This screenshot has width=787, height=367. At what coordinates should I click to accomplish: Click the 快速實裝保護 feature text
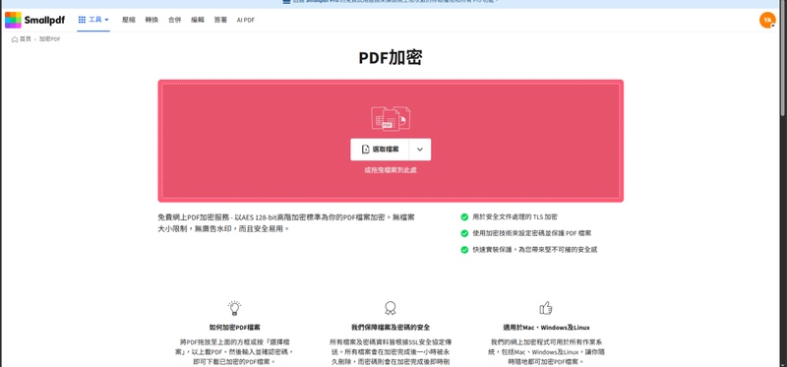535,250
